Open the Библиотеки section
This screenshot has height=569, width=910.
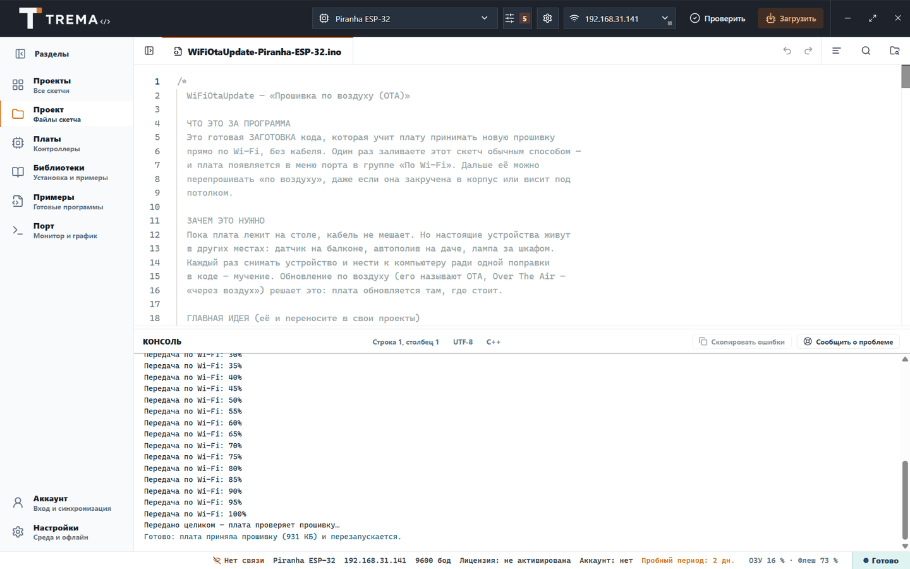[66, 172]
